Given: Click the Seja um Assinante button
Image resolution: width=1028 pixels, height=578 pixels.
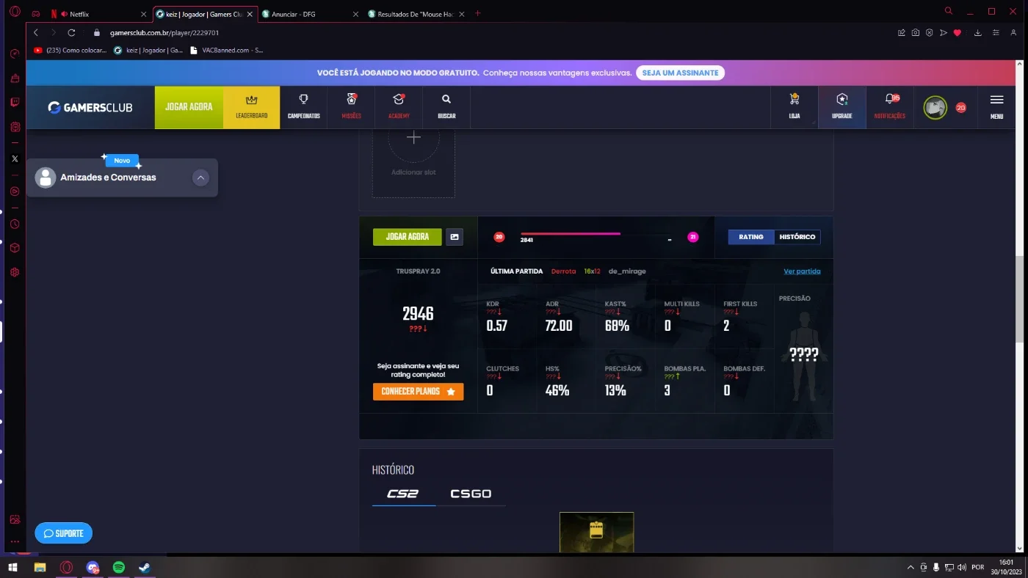Looking at the screenshot, I should [x=681, y=73].
